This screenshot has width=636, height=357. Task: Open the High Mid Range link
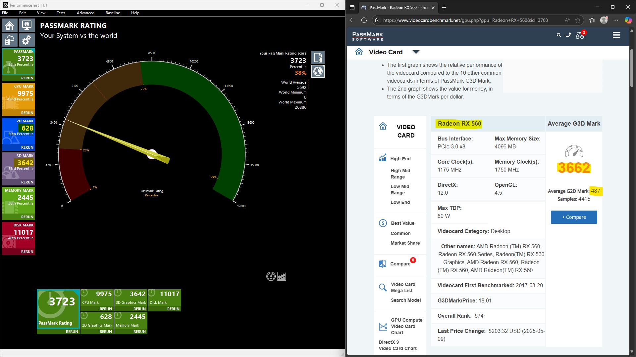(x=400, y=174)
